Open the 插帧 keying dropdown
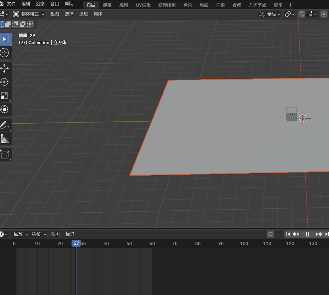Viewport: 329px width, 295px height. tap(38, 234)
